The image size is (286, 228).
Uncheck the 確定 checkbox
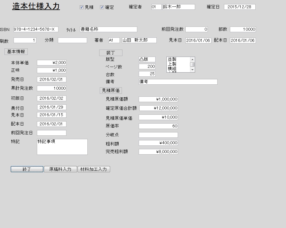(x=102, y=7)
